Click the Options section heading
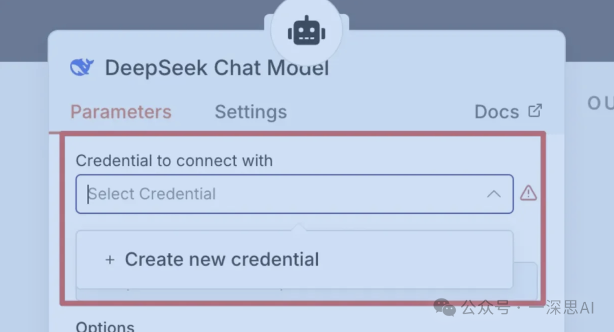Screen dimensions: 614x332 (x=105, y=326)
